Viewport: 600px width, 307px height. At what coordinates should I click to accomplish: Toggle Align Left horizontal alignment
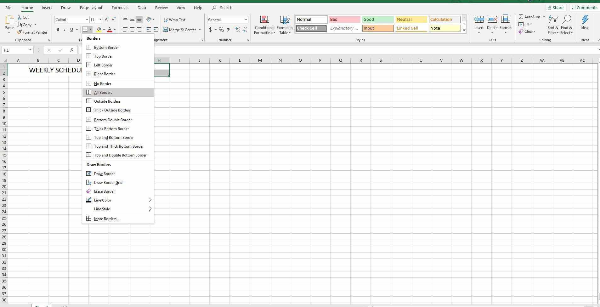(x=125, y=30)
